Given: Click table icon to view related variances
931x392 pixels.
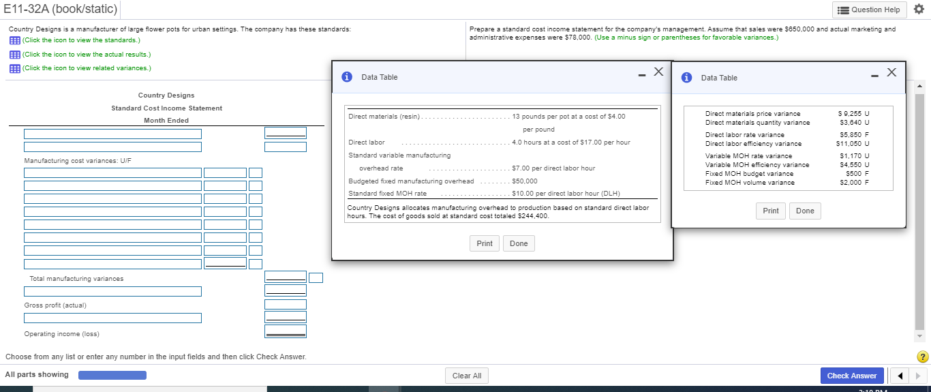Looking at the screenshot, I should coord(14,68).
